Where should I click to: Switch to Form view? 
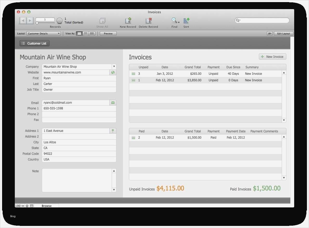(79, 34)
